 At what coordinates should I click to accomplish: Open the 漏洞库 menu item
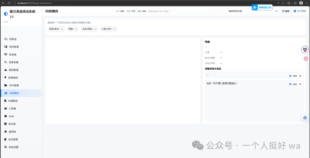coord(21,132)
